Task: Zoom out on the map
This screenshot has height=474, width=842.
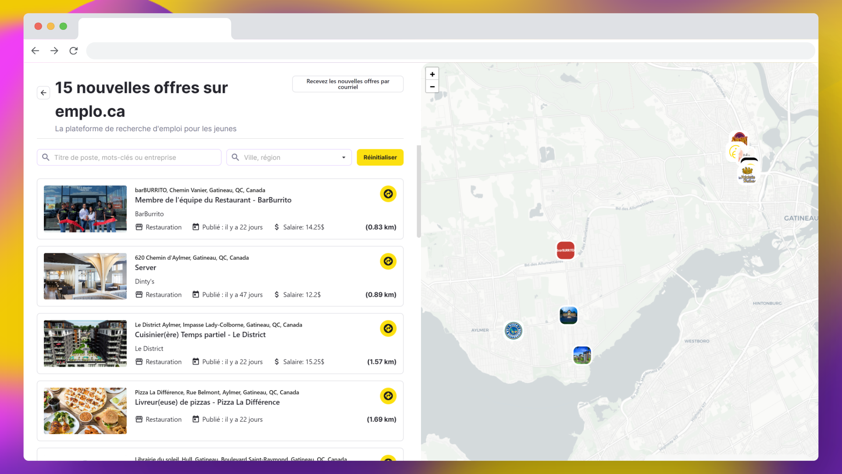Action: (x=432, y=86)
